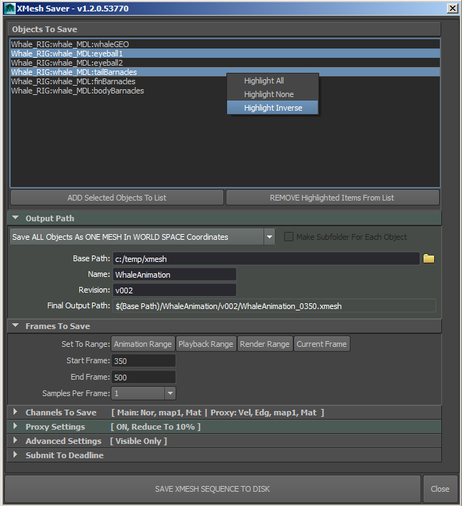Collapse the Output Path section
This screenshot has width=462, height=506.
coord(16,218)
